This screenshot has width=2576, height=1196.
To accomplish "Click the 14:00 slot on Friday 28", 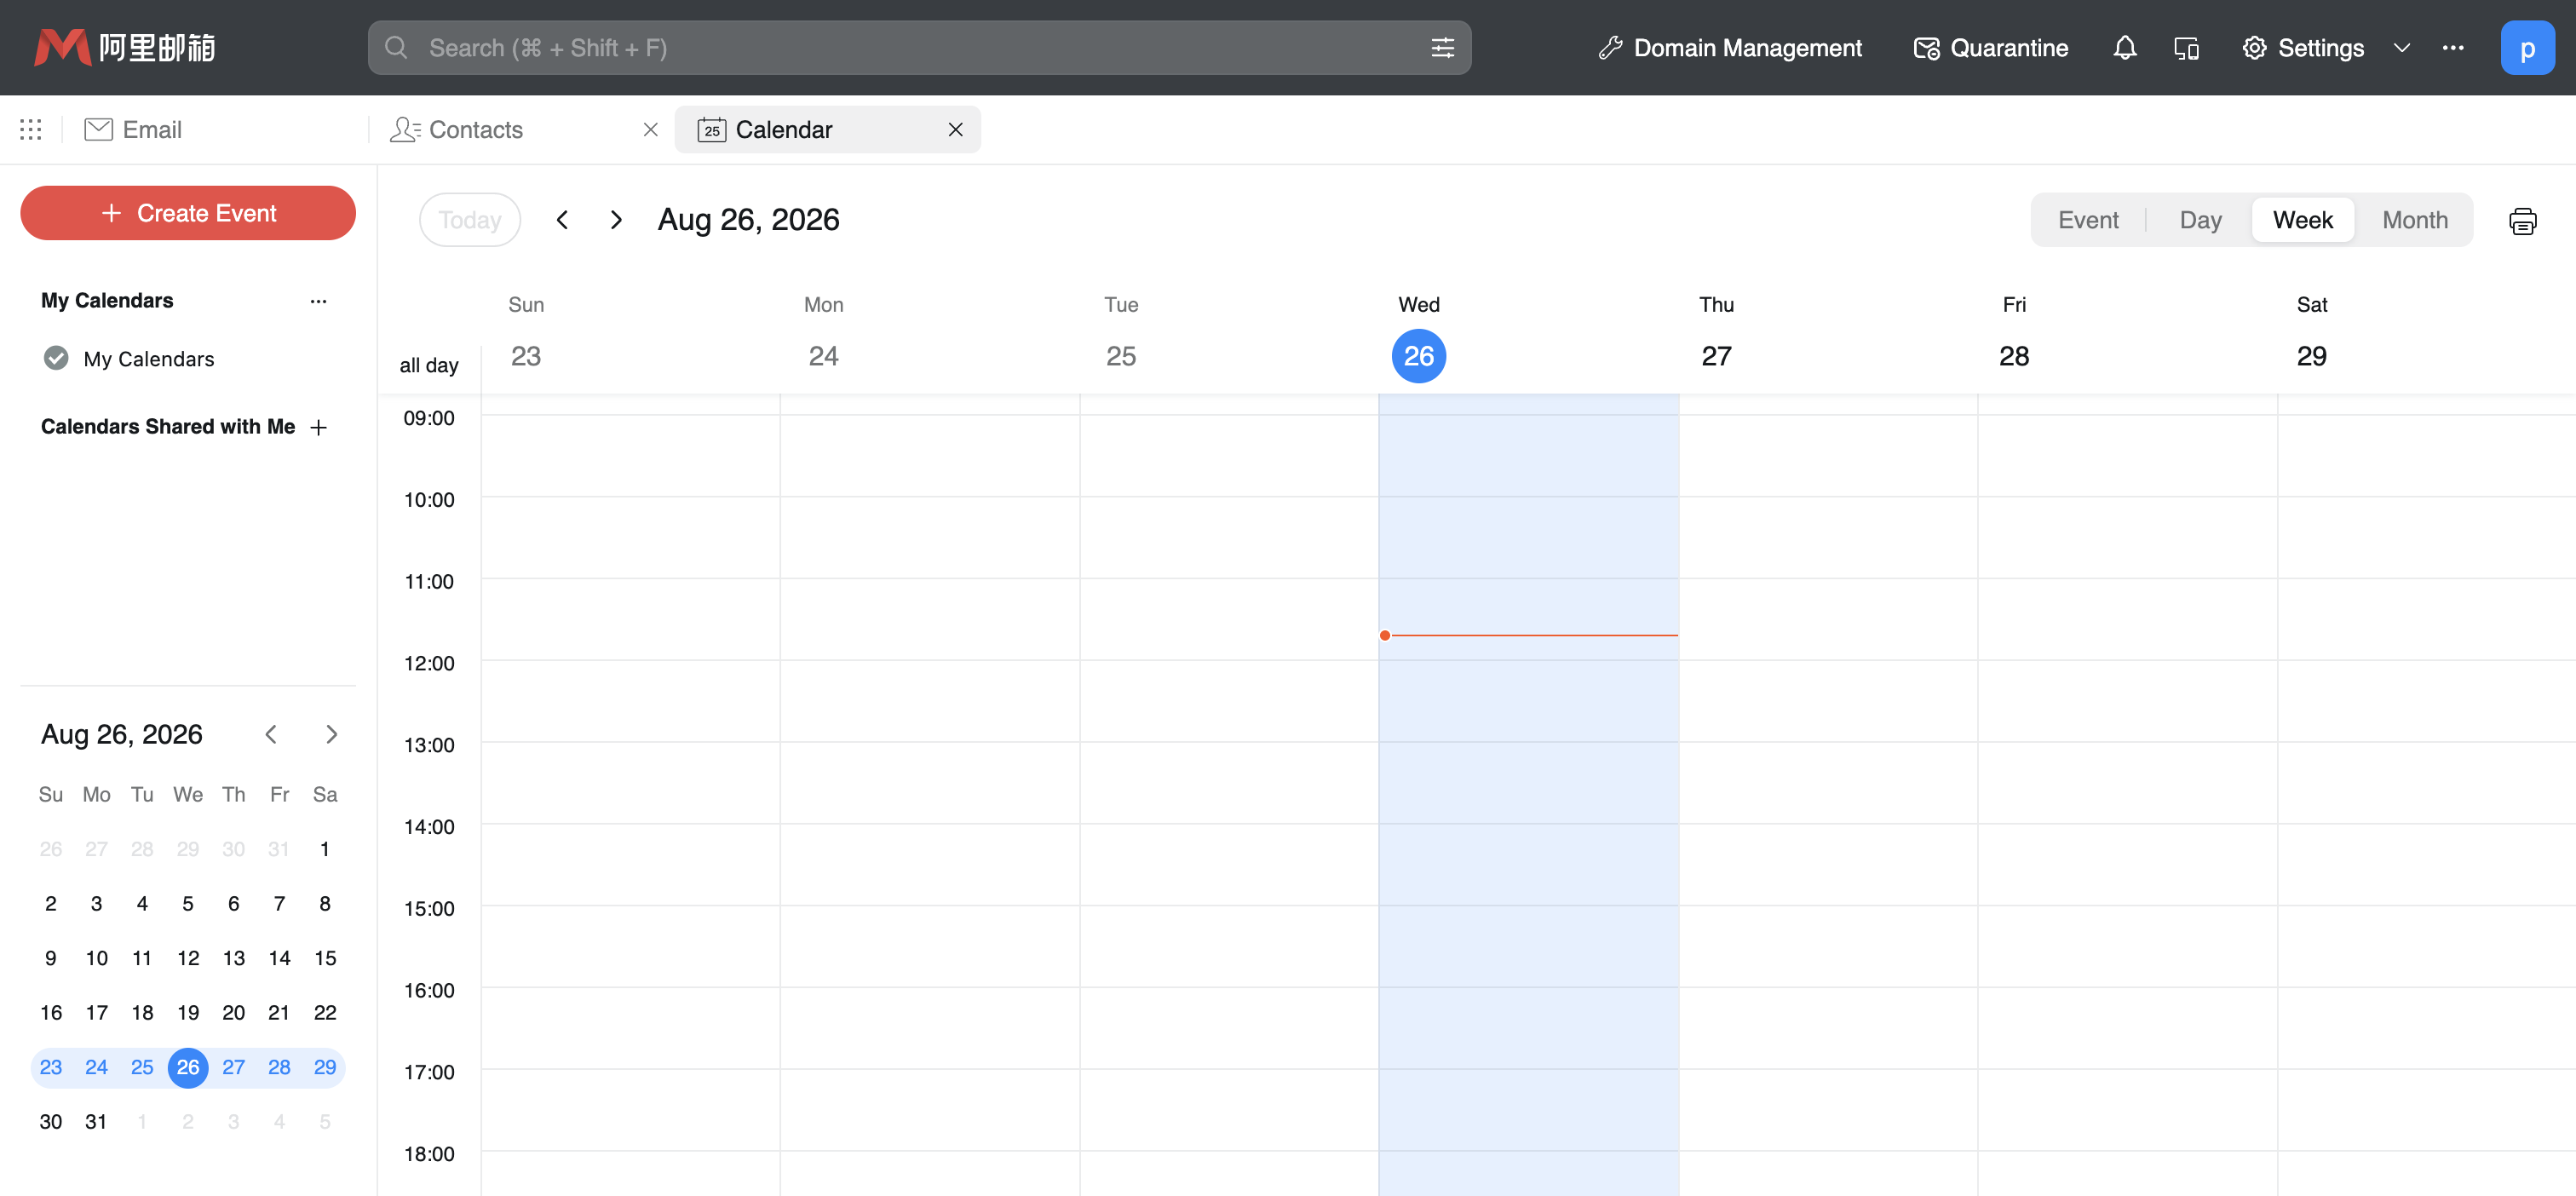I will coord(2127,864).
